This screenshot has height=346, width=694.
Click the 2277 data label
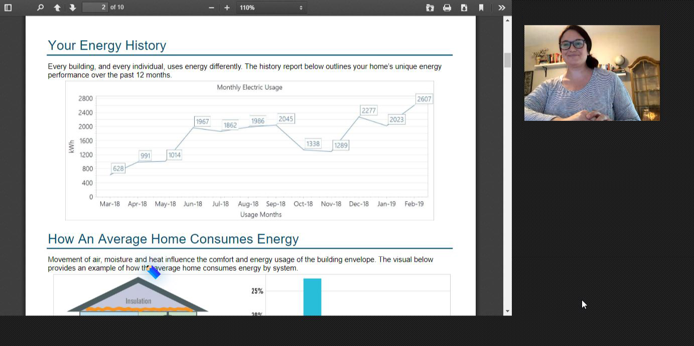[x=368, y=110]
